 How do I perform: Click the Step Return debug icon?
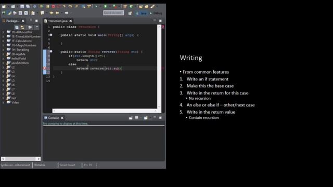point(76,6)
